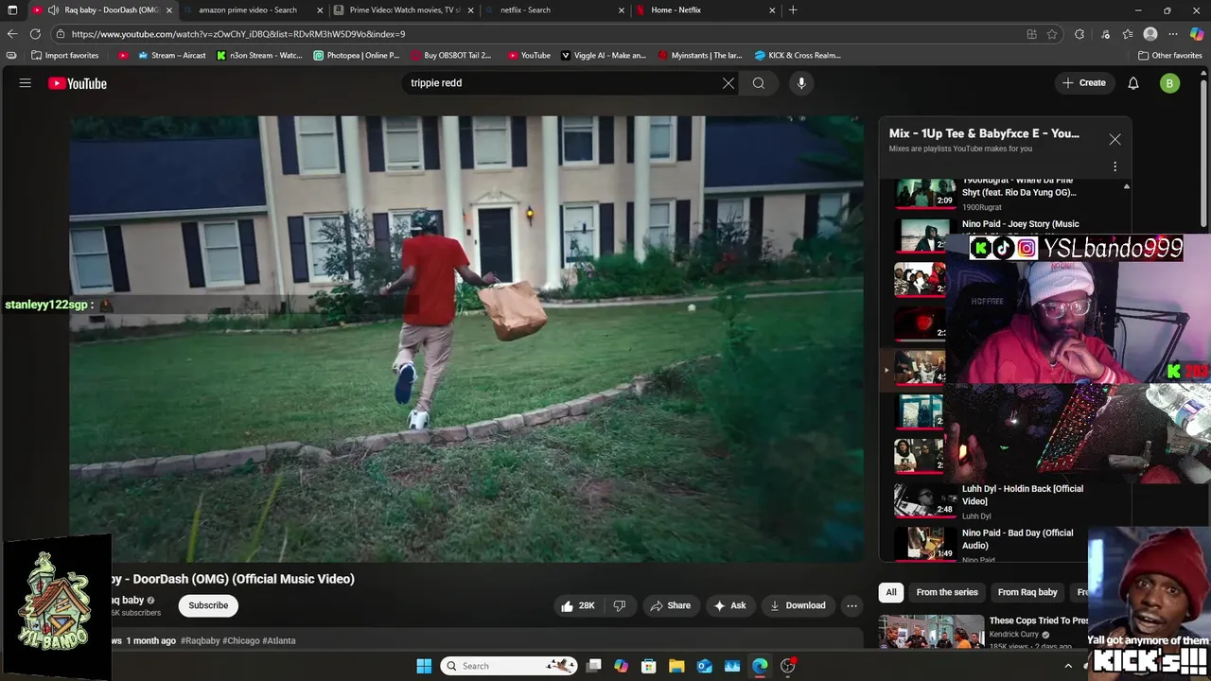Switch to 'Prime Video: Watch movies' tab
The height and width of the screenshot is (681, 1211).
point(405,10)
